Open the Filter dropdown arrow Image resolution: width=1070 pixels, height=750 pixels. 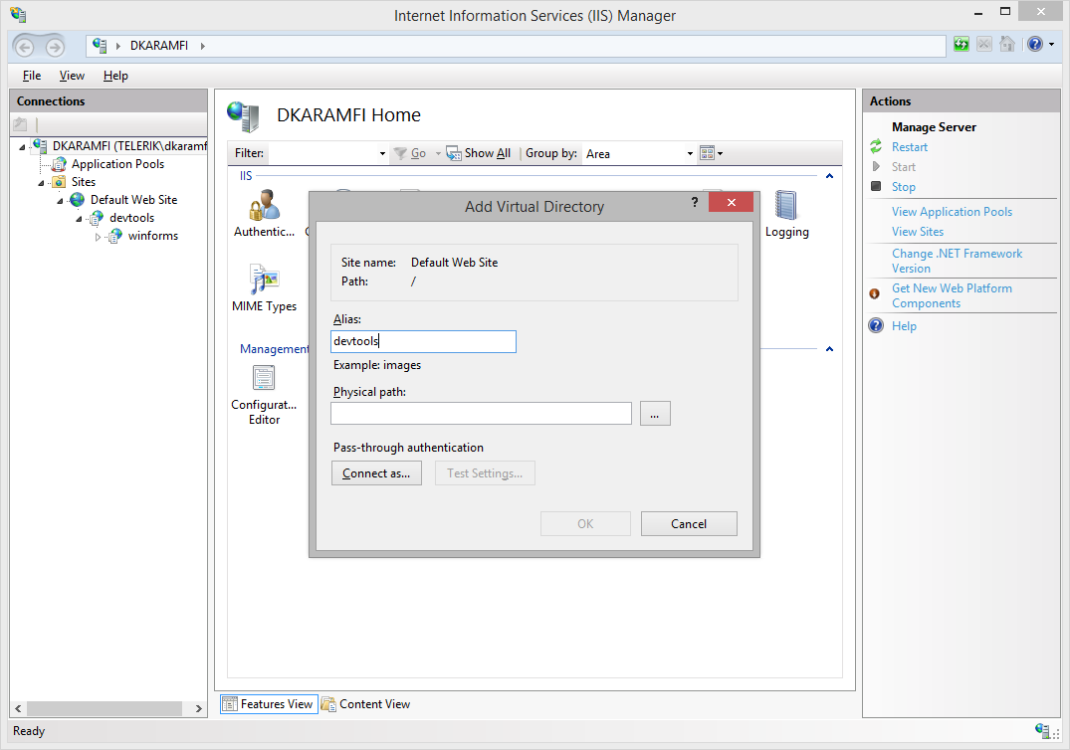pyautogui.click(x=382, y=154)
